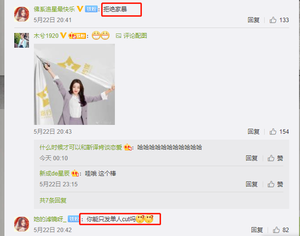The image size is (300, 236).
Task: Click the 评论配图 picture icon
Action: click(x=118, y=36)
